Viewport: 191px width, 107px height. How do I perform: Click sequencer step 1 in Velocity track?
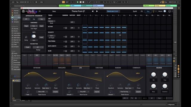[85, 35]
